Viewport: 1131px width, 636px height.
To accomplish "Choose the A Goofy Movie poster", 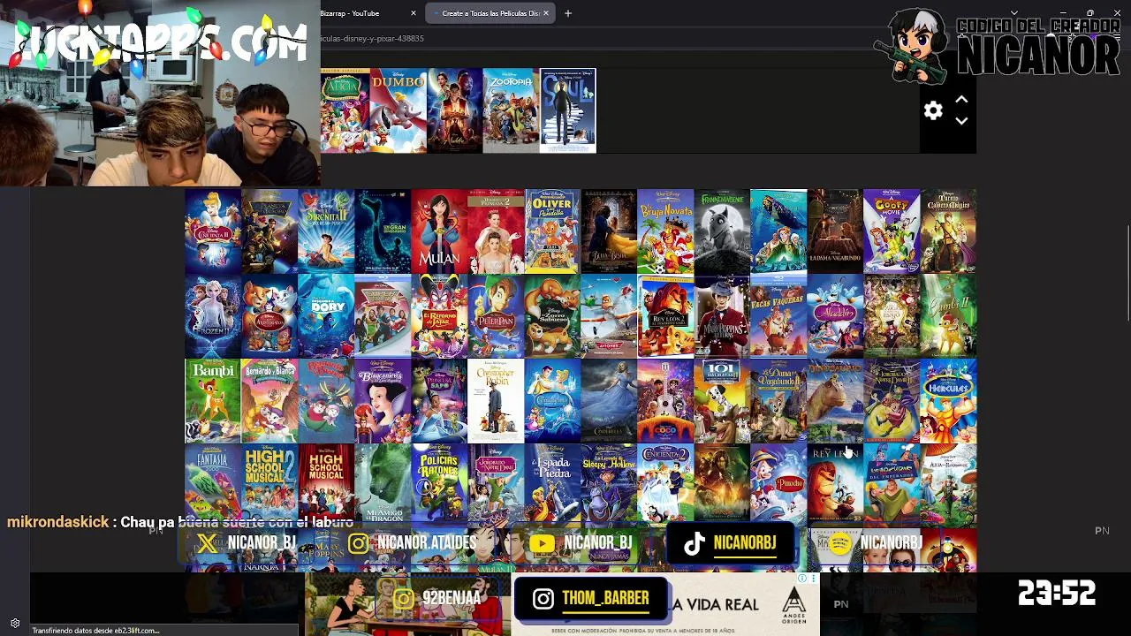I will coord(892,231).
